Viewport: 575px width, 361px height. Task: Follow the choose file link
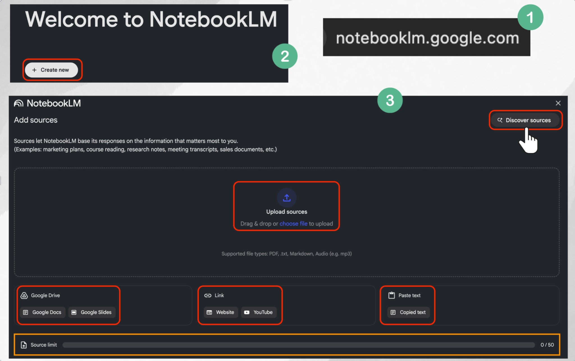click(x=293, y=224)
